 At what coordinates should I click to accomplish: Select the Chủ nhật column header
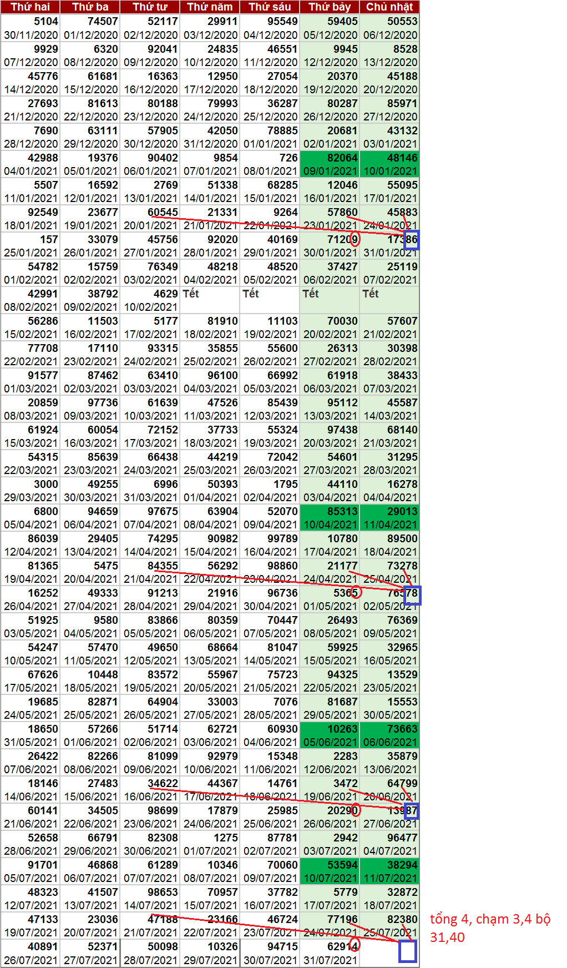[x=389, y=7]
